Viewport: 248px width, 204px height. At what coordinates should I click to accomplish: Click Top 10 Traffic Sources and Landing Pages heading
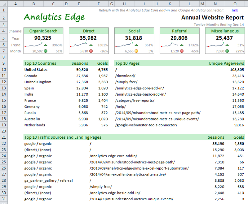(63, 137)
